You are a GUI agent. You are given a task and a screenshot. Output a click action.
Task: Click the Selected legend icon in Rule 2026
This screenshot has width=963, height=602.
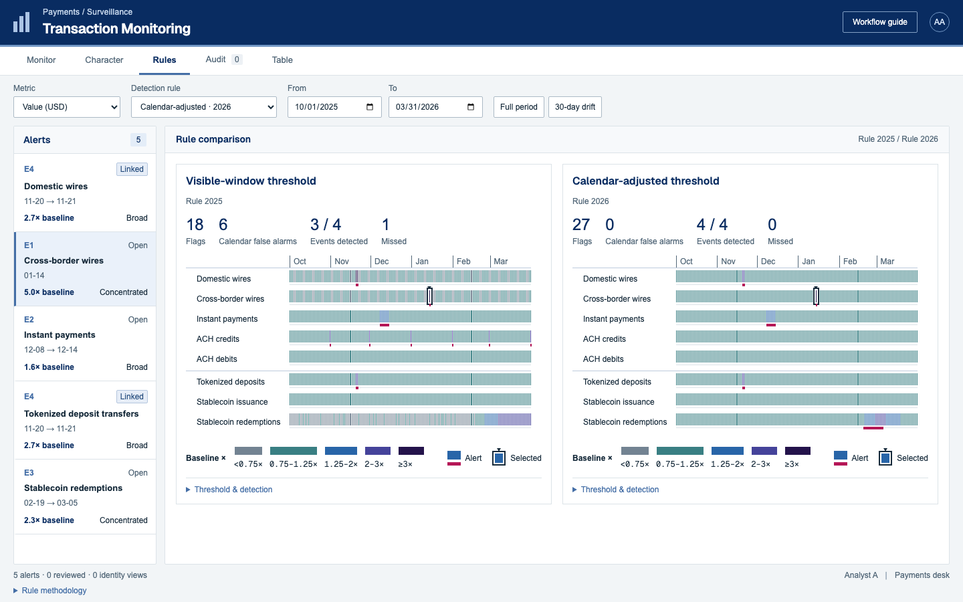[x=885, y=458]
